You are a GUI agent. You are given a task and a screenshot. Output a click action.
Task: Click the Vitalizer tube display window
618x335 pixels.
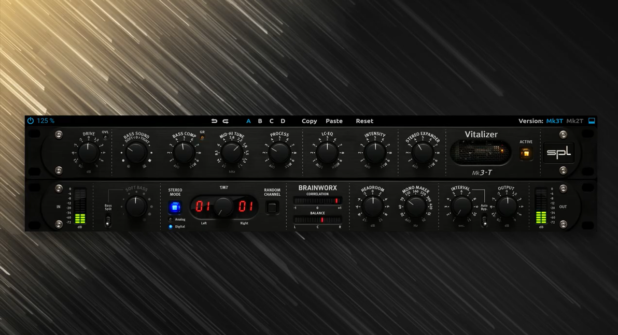tap(481, 152)
